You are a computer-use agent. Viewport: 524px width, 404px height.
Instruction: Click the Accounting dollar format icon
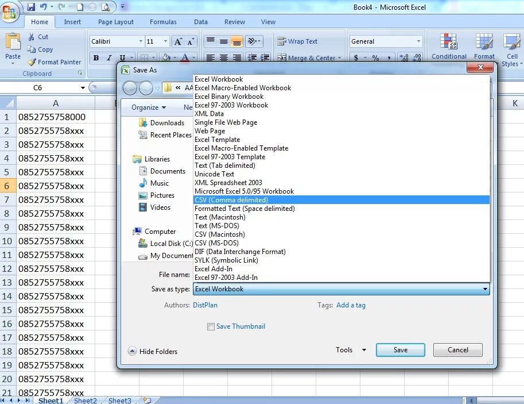click(356, 57)
